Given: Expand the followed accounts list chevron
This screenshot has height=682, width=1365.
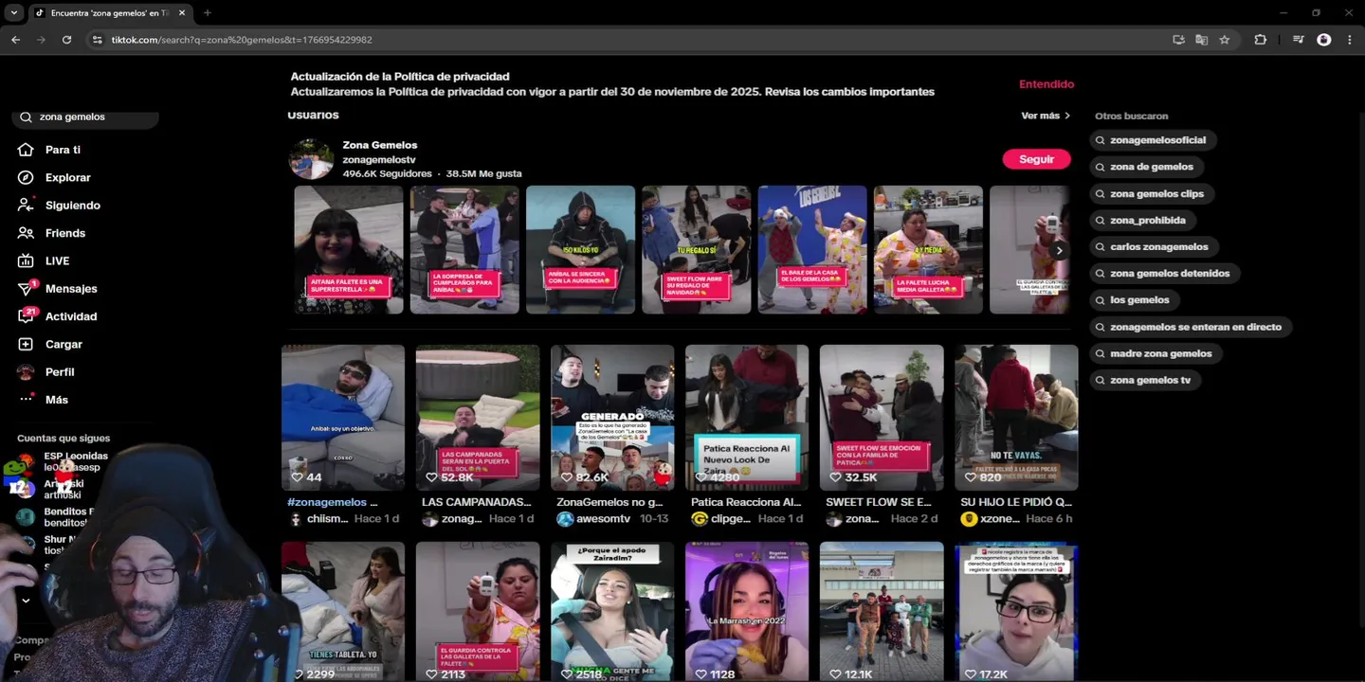Looking at the screenshot, I should pyautogui.click(x=26, y=600).
